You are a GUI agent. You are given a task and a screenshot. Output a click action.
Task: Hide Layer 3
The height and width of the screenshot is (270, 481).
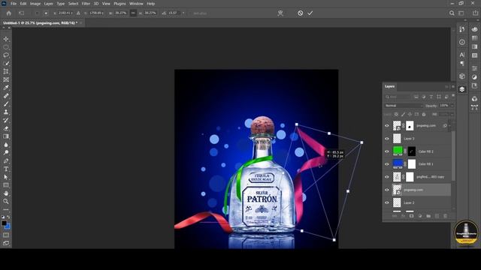[387, 139]
